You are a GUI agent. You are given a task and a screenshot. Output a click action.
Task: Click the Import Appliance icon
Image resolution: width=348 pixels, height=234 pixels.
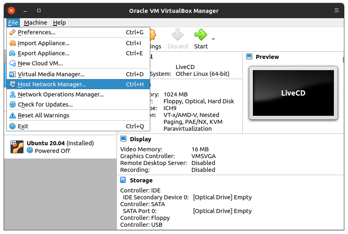[12, 43]
